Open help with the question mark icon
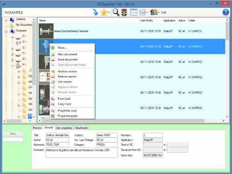Screen dimensions: 232x174 coord(226,12)
